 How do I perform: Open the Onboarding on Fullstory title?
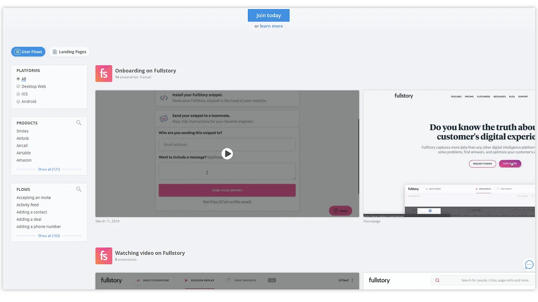[x=145, y=71]
